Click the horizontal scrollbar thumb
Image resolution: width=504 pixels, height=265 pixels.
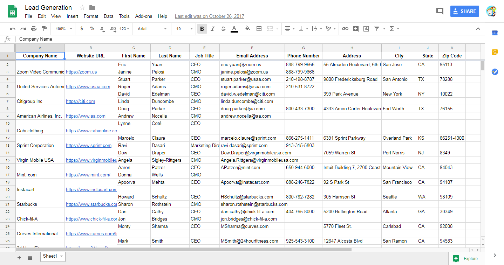coord(183,250)
